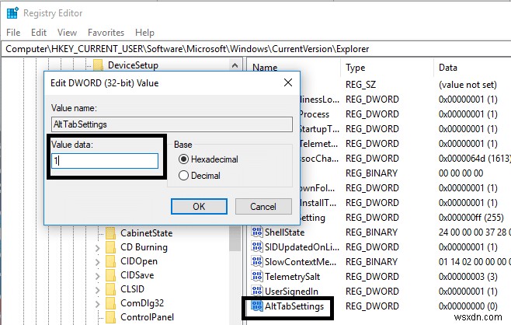Click the Value name field AltTabSettings
The width and height of the screenshot is (511, 325).
[x=172, y=124]
